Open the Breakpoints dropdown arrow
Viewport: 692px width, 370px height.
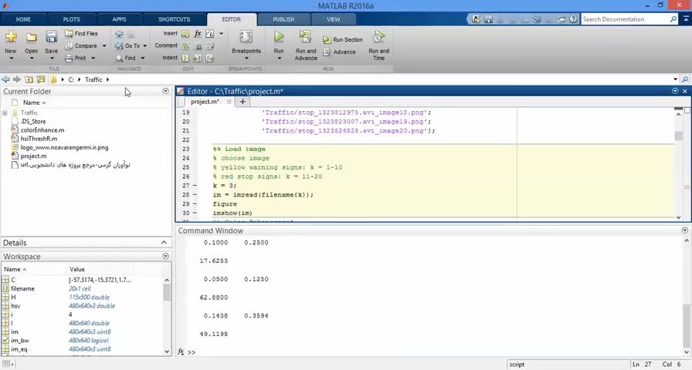pyautogui.click(x=246, y=58)
